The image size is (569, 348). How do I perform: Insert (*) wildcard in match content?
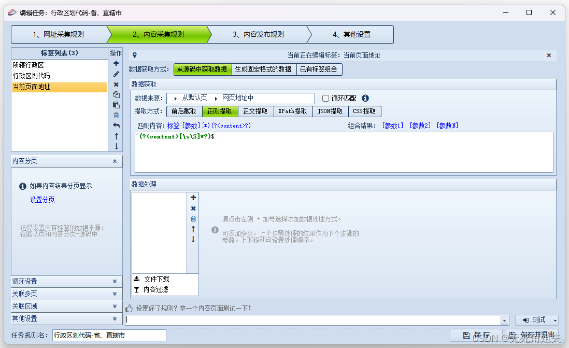206,126
